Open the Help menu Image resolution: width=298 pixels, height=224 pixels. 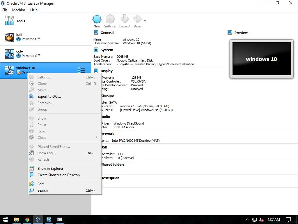coord(34,10)
